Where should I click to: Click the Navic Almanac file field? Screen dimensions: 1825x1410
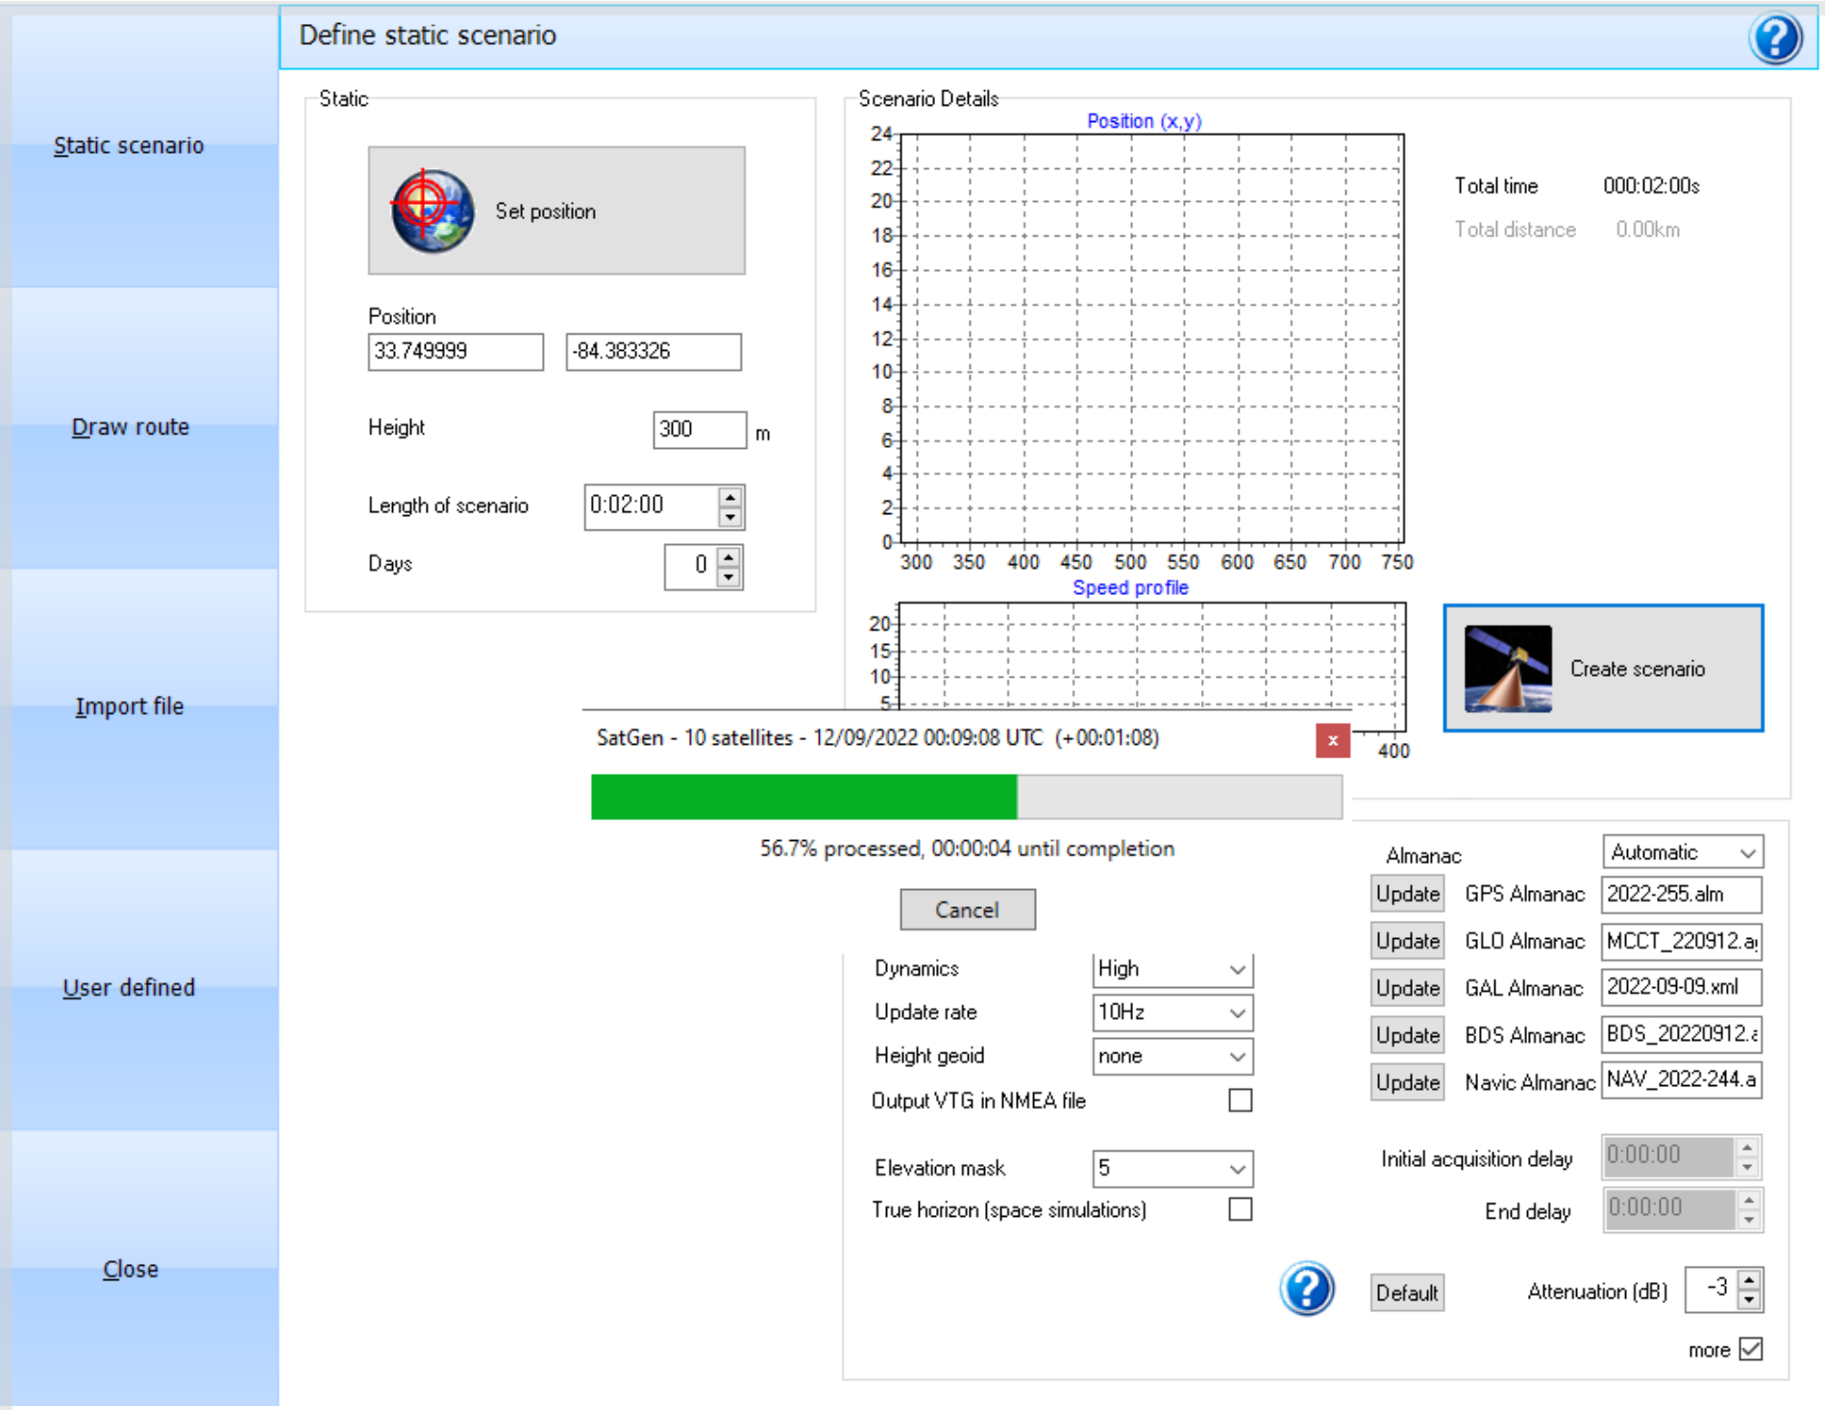tap(1682, 1080)
